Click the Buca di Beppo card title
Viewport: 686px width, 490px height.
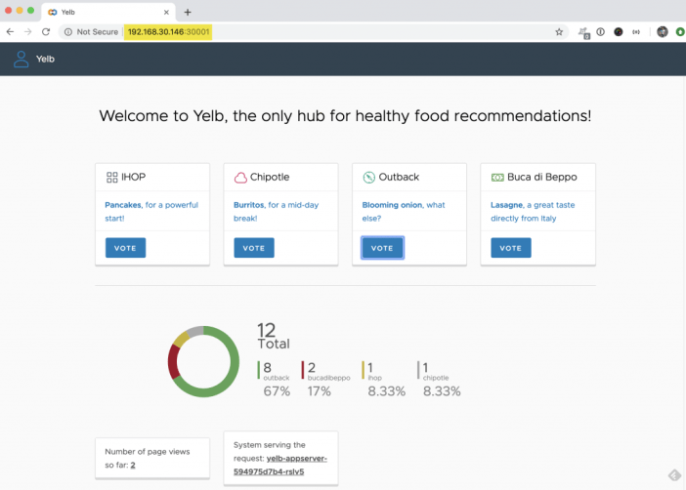542,177
